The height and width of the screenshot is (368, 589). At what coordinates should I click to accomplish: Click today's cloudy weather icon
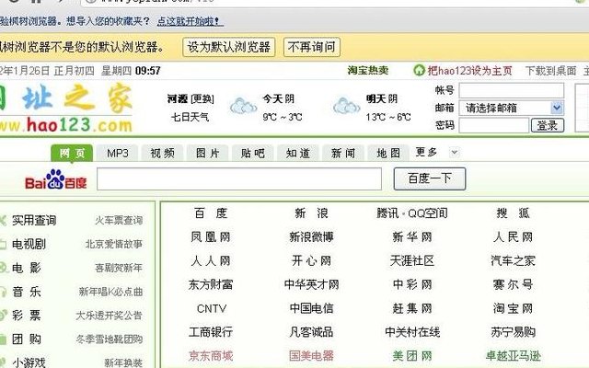[243, 106]
